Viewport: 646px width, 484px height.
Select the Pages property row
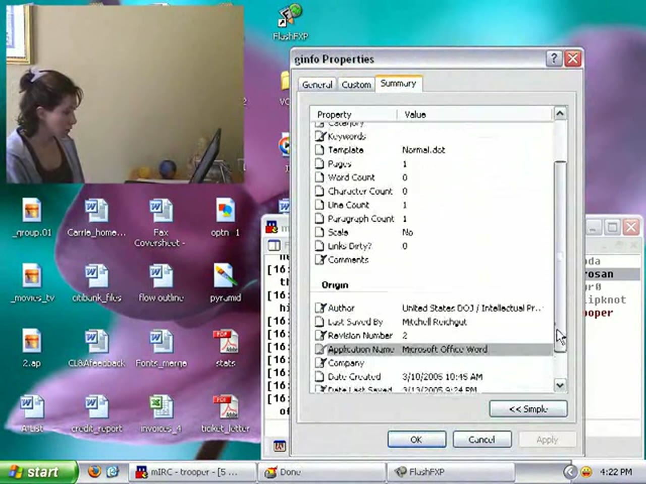[x=432, y=163]
